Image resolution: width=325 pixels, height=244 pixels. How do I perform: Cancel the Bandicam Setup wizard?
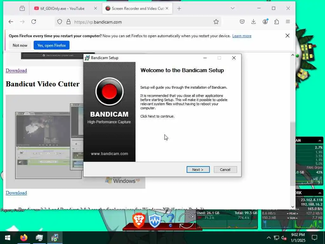[x=225, y=170]
